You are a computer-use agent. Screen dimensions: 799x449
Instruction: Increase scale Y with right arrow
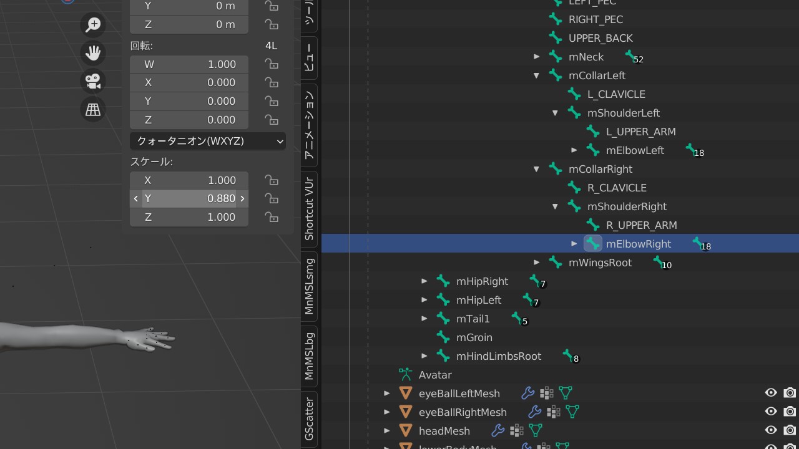[242, 198]
